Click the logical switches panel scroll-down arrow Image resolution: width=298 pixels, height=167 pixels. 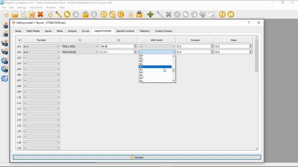pos(257,148)
